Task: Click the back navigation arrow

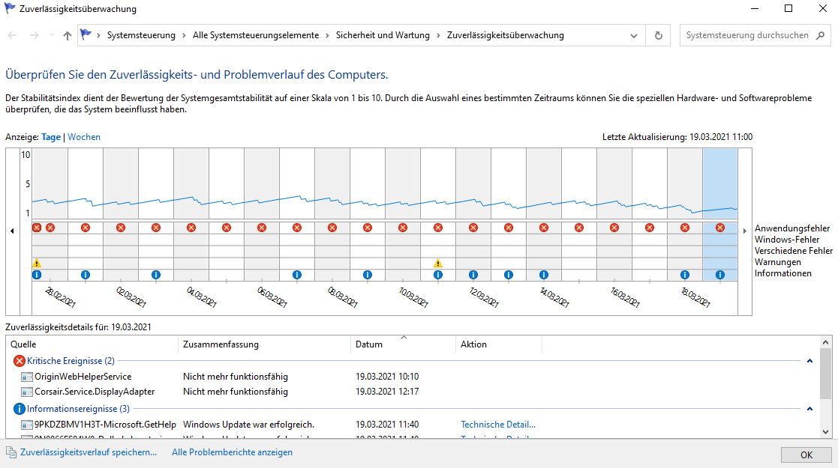Action: tap(12, 35)
